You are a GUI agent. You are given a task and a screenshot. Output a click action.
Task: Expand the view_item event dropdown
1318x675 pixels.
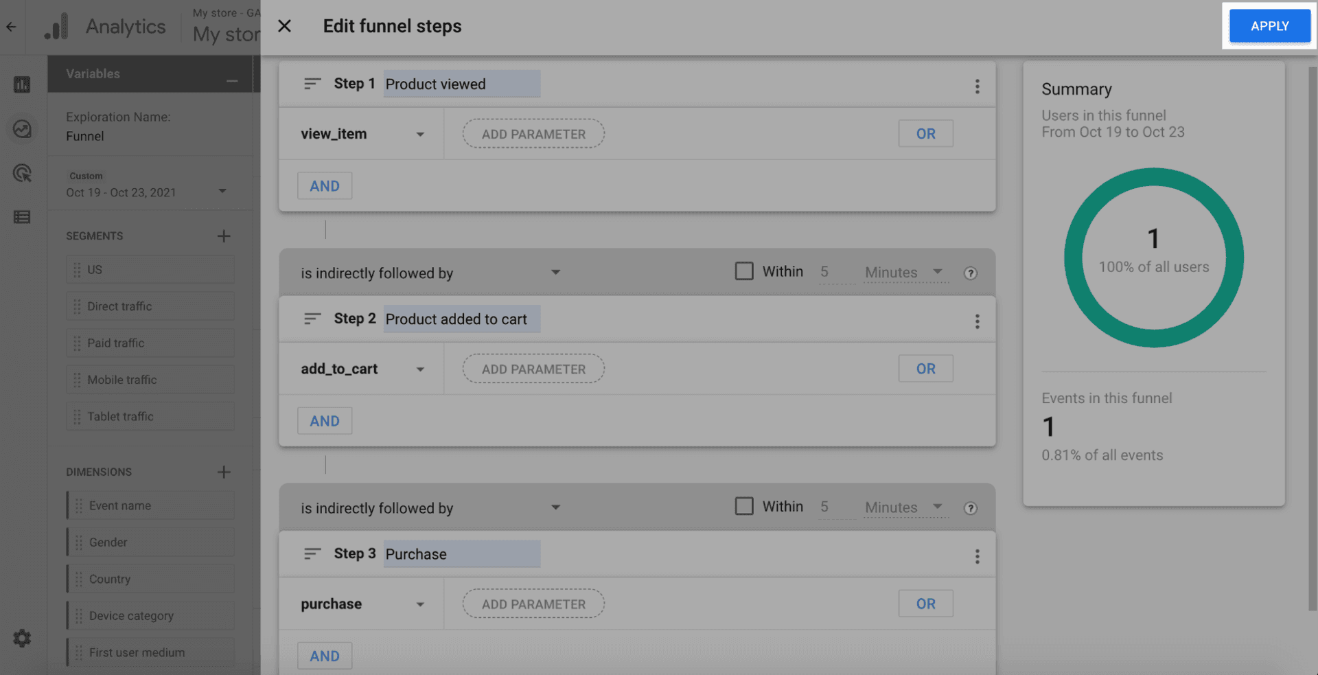point(420,135)
